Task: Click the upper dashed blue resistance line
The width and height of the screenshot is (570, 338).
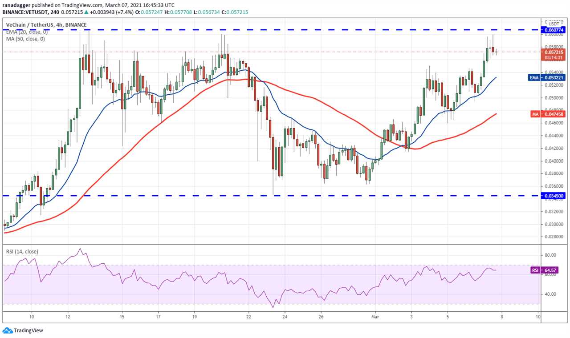Action: coord(271,30)
